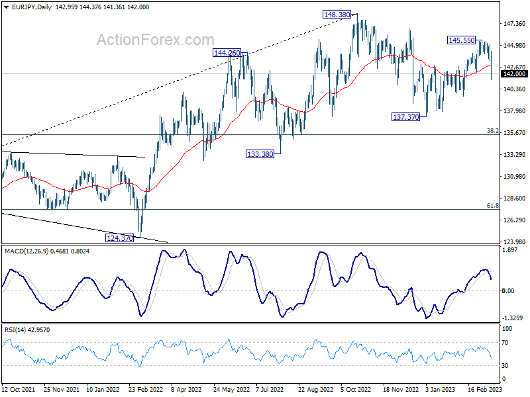
Task: Click the RSI 70 level label
Action: point(505,343)
